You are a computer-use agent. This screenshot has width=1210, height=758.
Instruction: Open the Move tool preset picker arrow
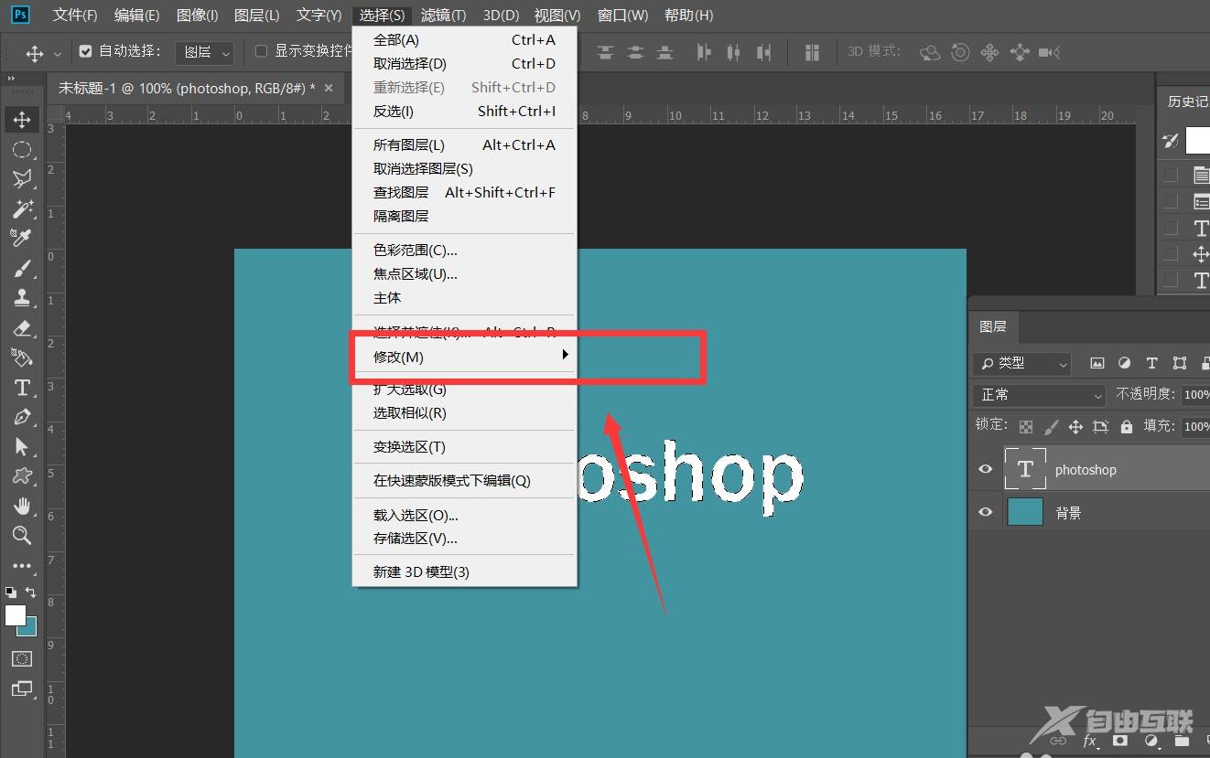tap(58, 53)
